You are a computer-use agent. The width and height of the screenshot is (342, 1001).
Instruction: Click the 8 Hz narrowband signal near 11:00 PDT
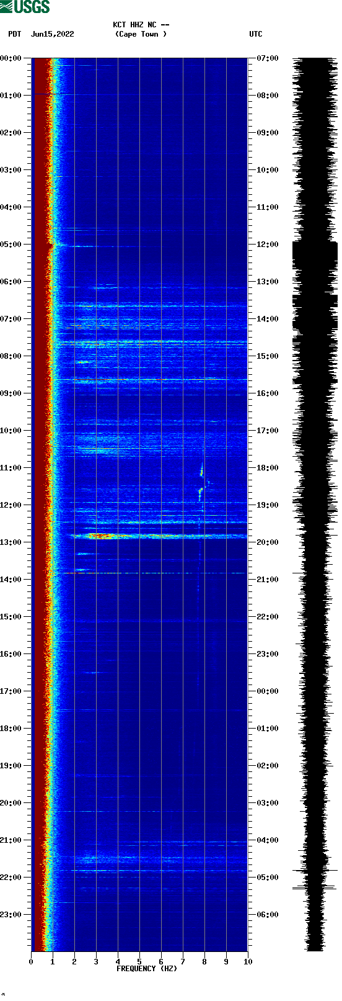tap(201, 471)
